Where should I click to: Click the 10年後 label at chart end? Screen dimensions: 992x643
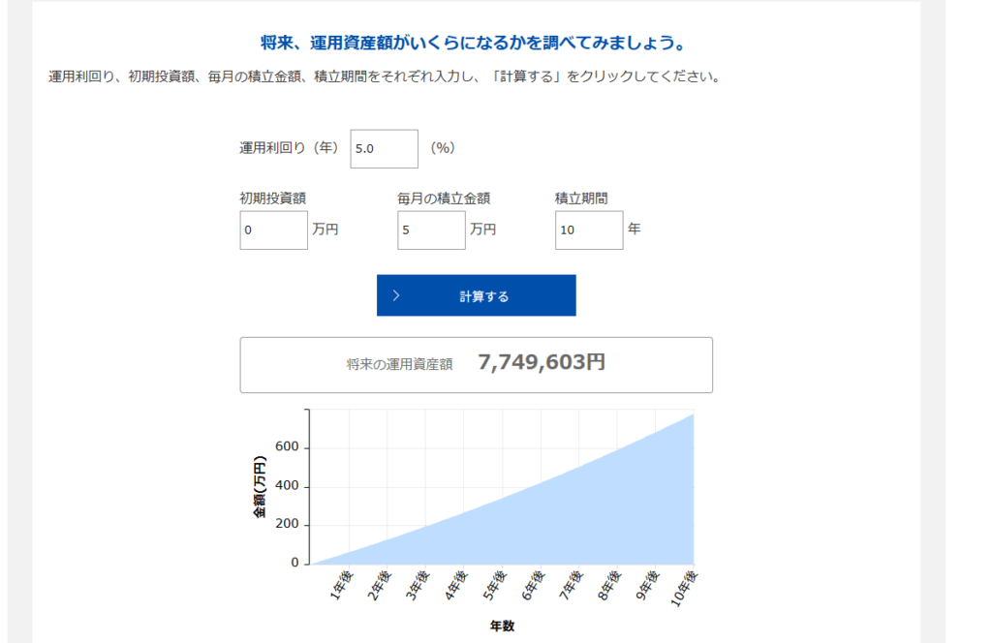[x=686, y=587]
